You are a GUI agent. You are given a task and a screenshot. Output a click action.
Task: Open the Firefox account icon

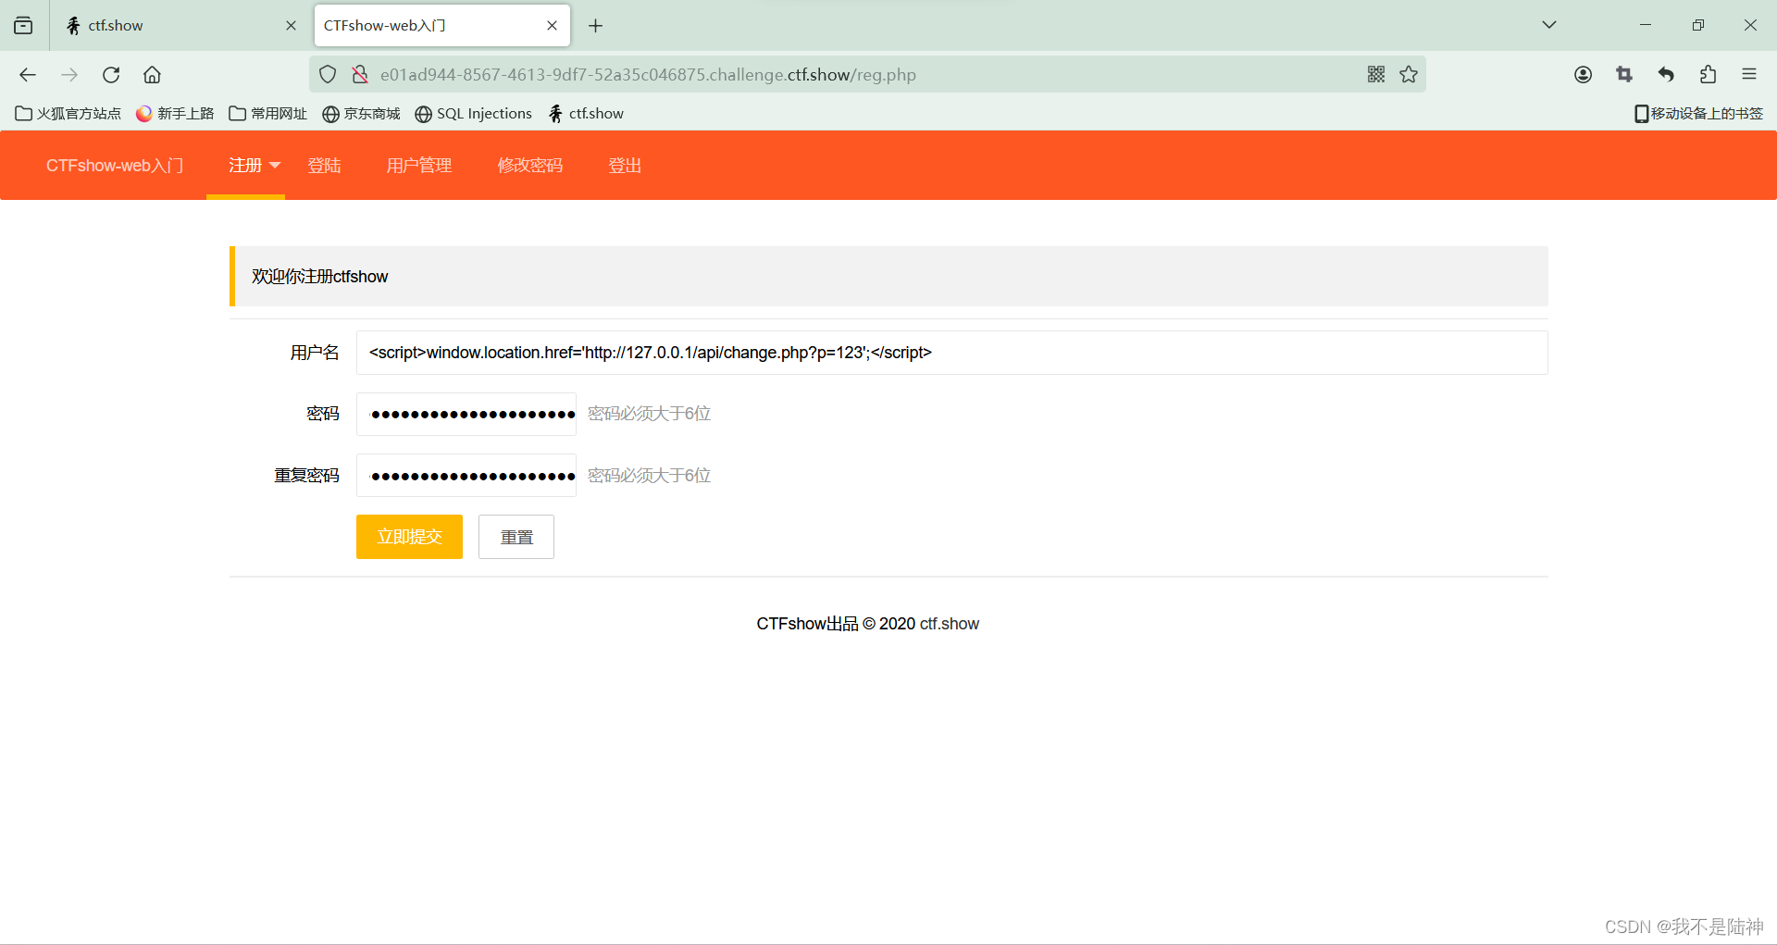[x=1583, y=75]
